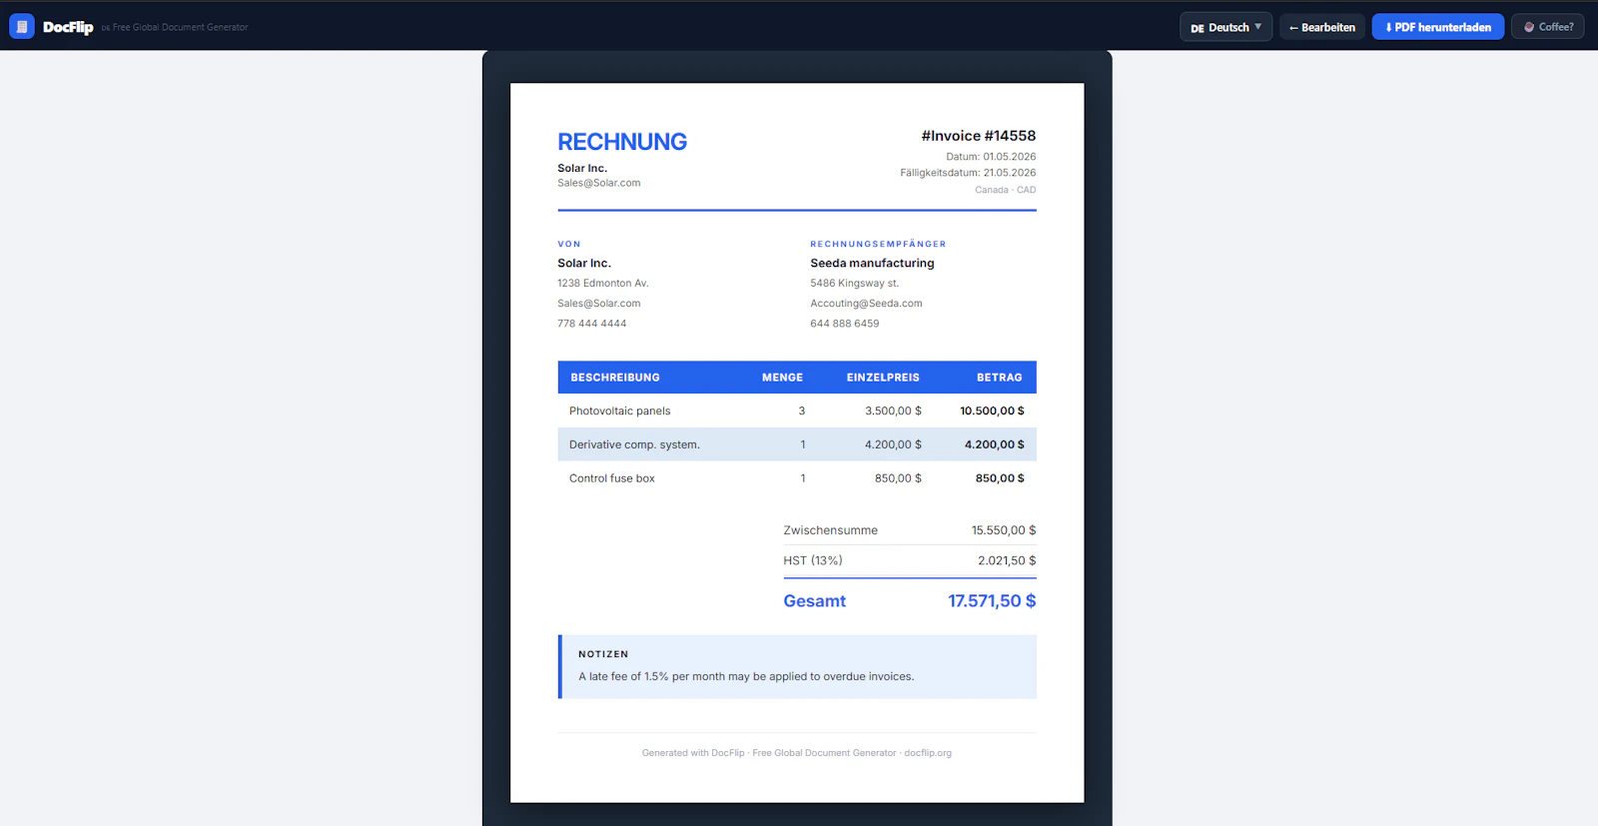Click the 5486 Kingsway st. address
Image resolution: width=1598 pixels, height=826 pixels.
coord(854,284)
